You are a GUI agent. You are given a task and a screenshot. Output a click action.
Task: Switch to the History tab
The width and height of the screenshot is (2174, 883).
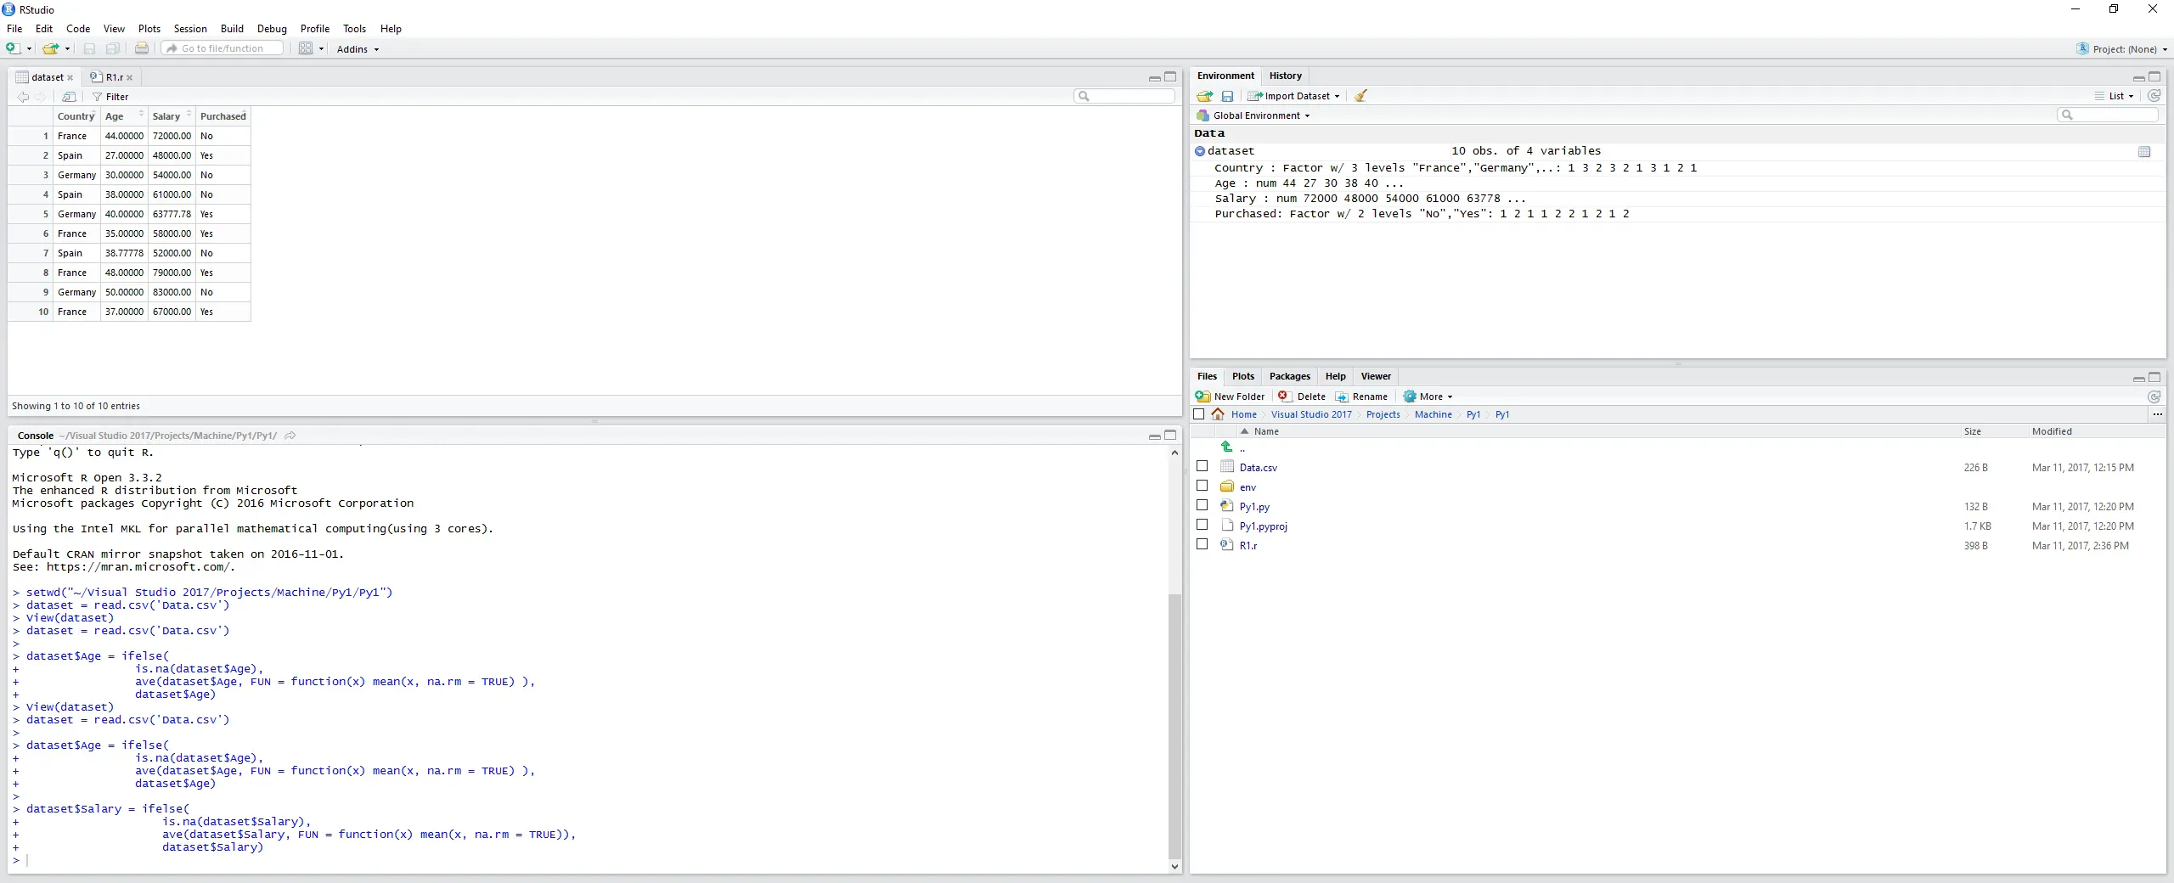point(1285,76)
